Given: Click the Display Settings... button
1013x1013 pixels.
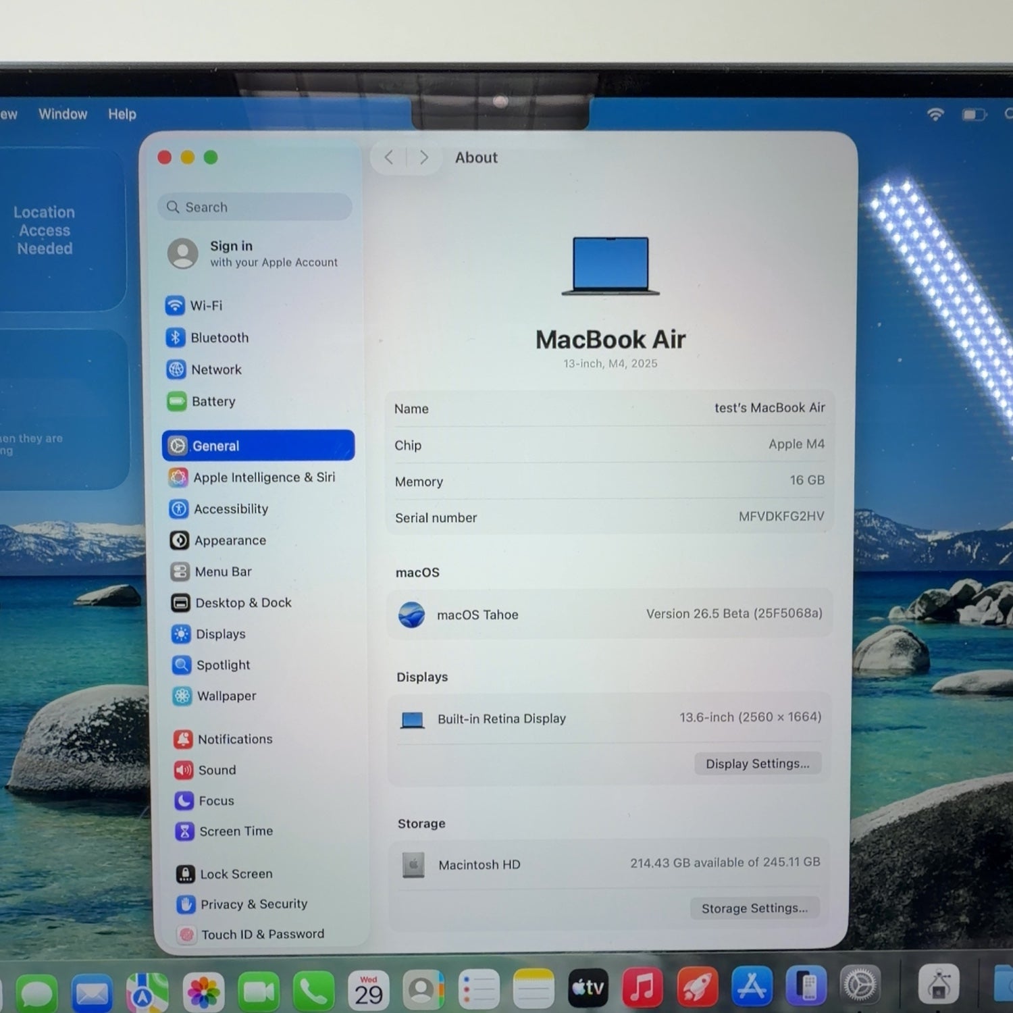Looking at the screenshot, I should [x=758, y=764].
